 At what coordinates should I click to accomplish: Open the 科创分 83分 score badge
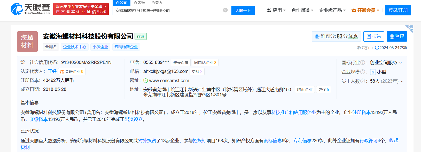click(x=336, y=36)
